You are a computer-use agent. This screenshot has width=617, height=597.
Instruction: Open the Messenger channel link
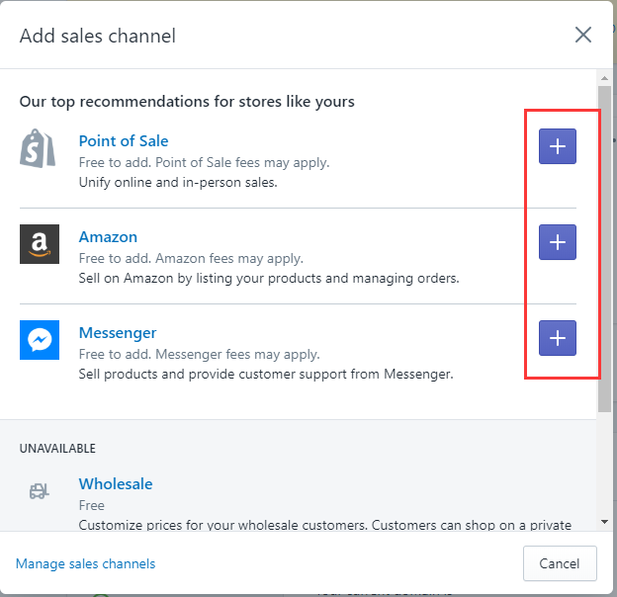[118, 333]
